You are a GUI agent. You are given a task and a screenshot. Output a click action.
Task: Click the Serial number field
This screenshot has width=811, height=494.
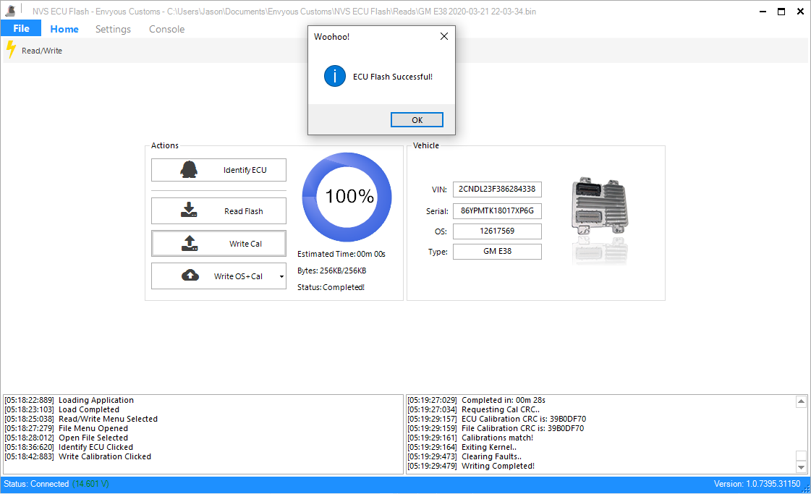tap(497, 211)
